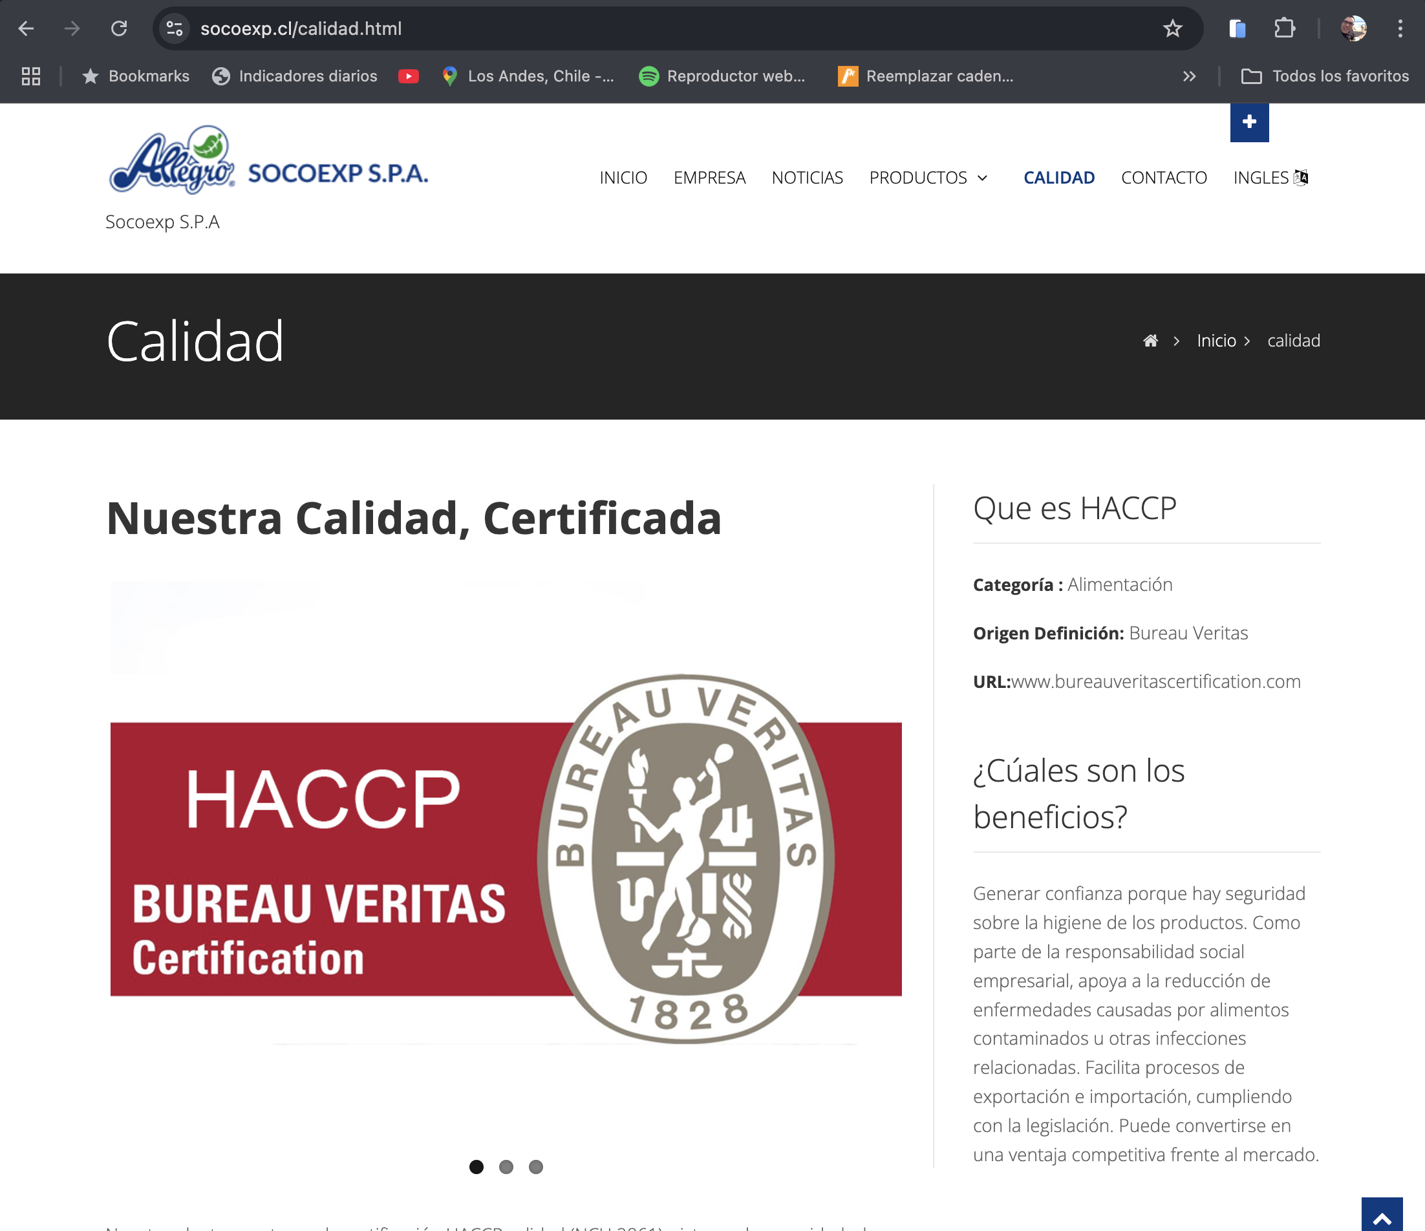
Task: Open Los Andes, Chile maps bookmark
Action: [528, 76]
